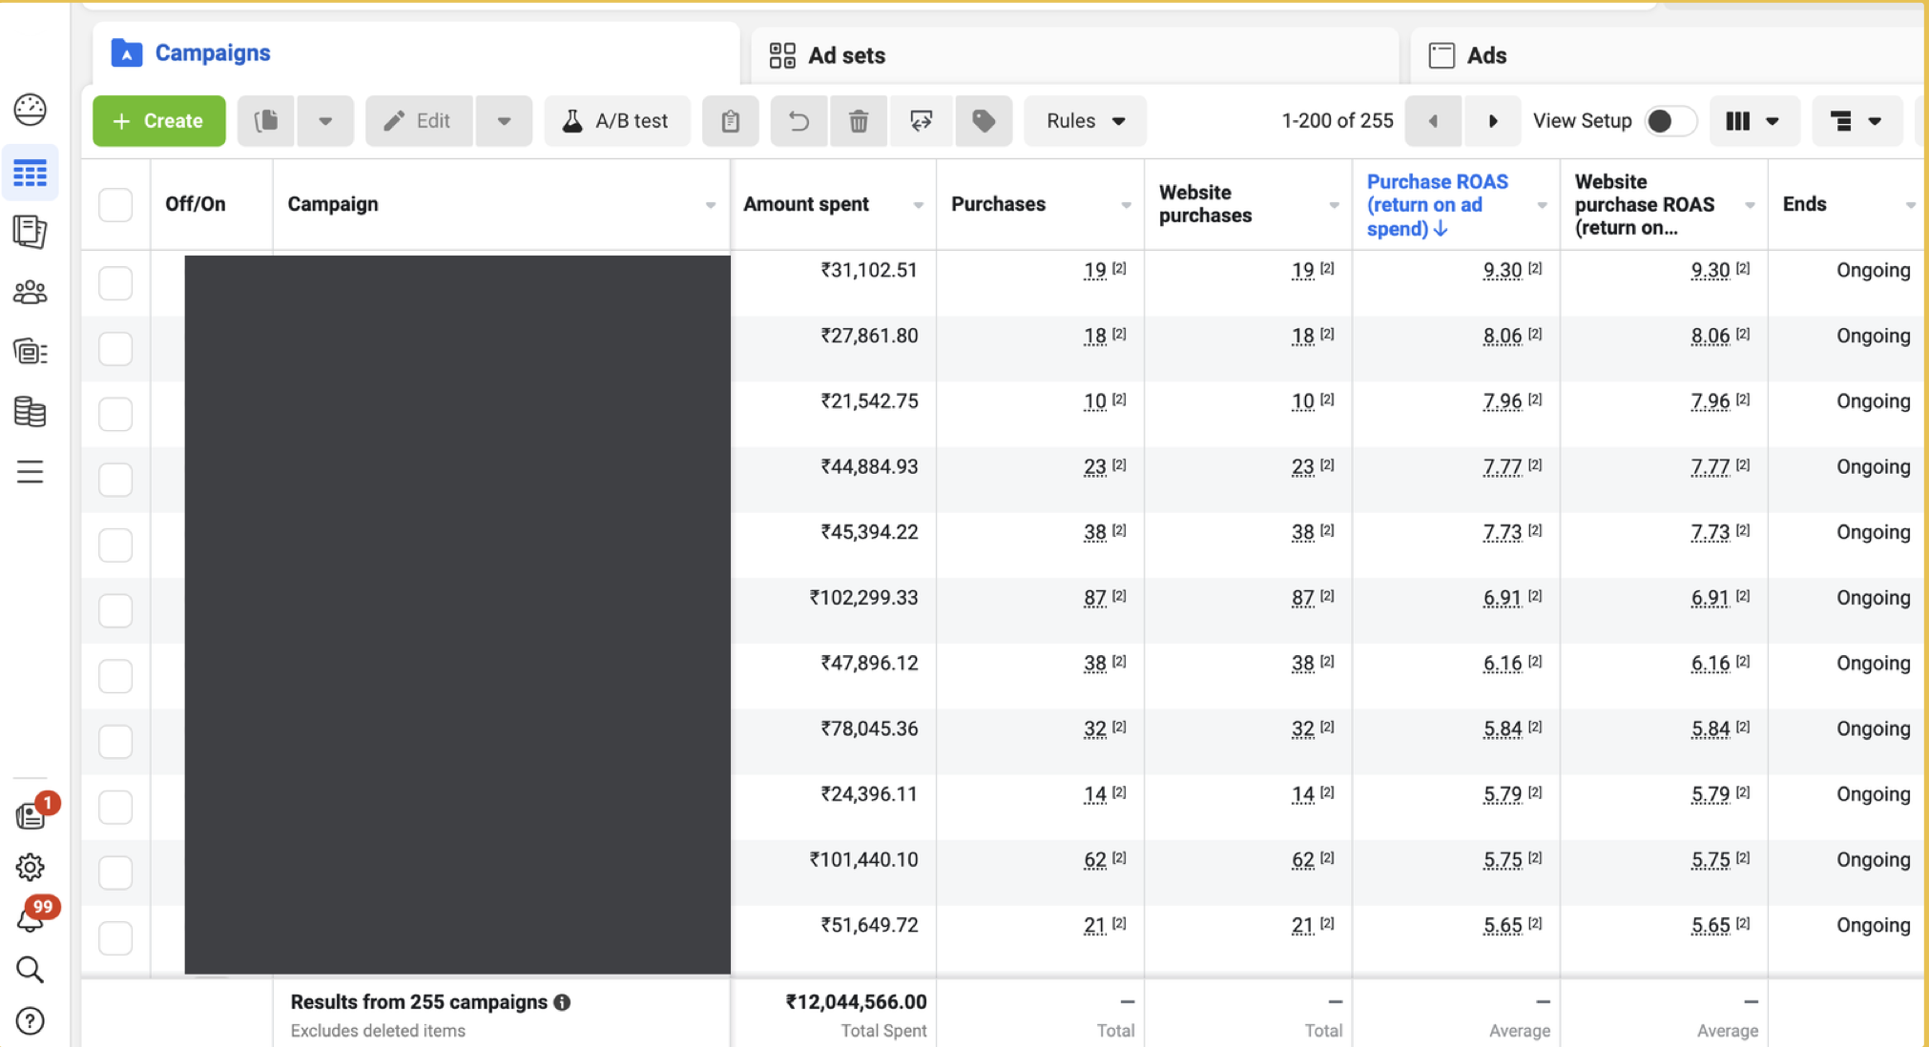Click the green Create button

159,121
